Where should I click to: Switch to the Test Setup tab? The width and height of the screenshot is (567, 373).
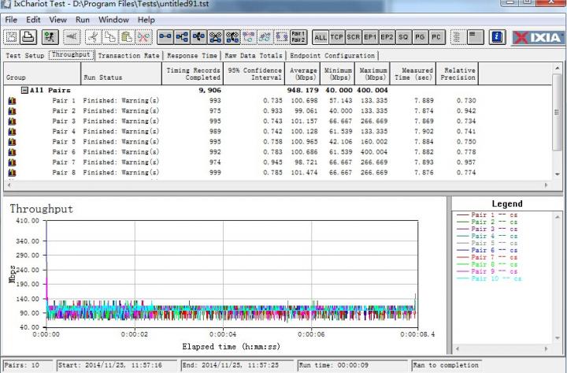tap(25, 55)
